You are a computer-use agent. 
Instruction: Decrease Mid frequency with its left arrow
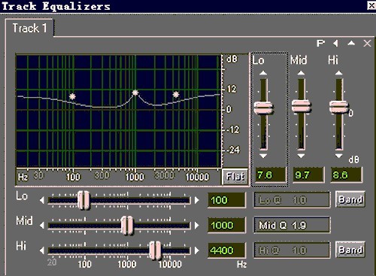(x=42, y=225)
